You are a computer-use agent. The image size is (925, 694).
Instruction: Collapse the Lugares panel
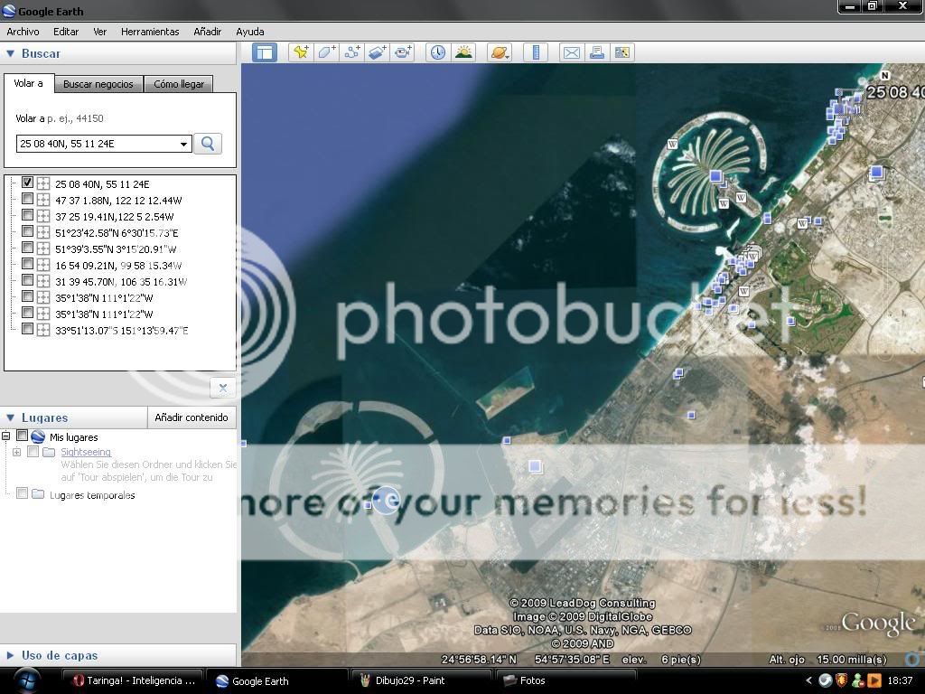[x=10, y=417]
